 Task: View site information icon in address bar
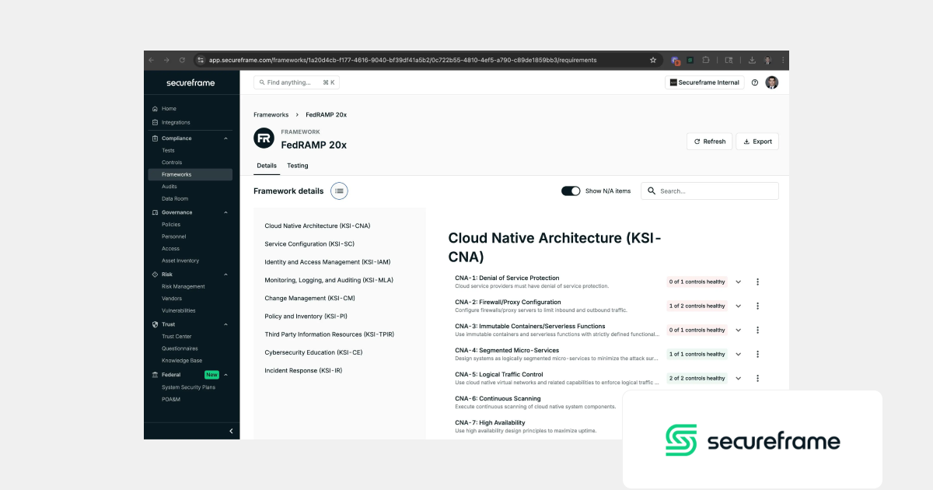coord(201,60)
